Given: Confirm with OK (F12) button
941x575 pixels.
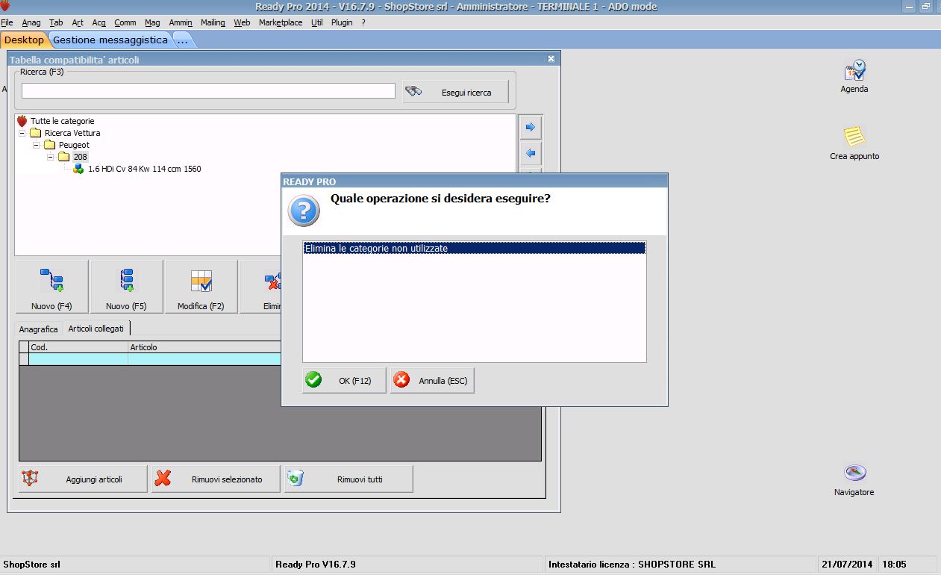Looking at the screenshot, I should point(344,380).
